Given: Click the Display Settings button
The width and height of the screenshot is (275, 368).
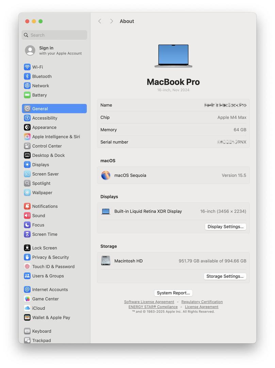Looking at the screenshot, I should pyautogui.click(x=225, y=227).
